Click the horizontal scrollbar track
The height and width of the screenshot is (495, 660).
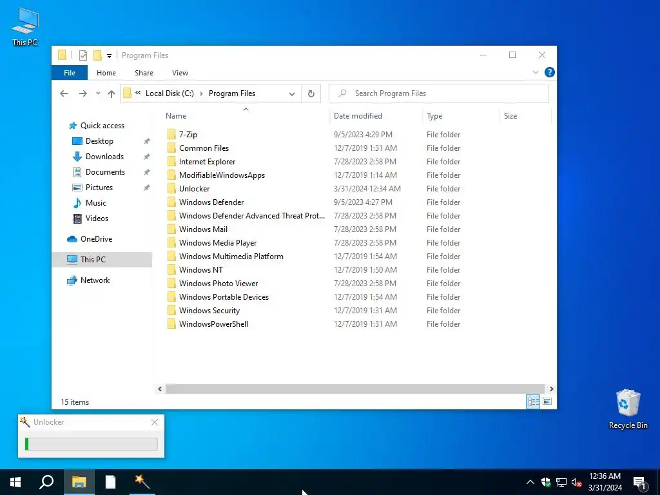355,389
